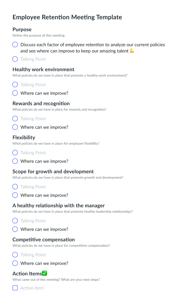Select the Competitive compensation section heading
This screenshot has width=194, height=306.
click(43, 239)
